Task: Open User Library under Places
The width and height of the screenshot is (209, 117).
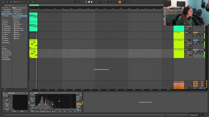Action: [x=7, y=51]
